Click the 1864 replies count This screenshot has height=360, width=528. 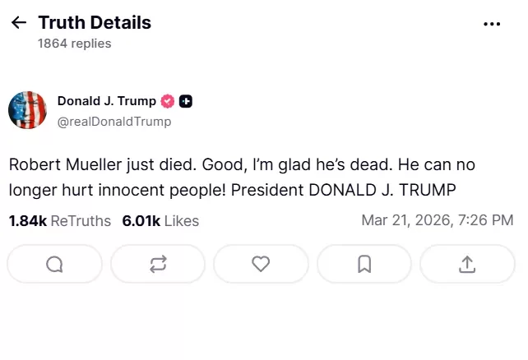(x=74, y=44)
